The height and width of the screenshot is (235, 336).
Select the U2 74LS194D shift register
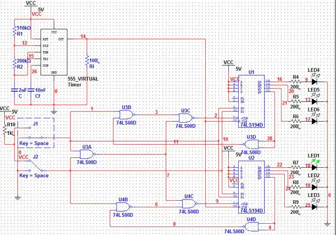251,183
